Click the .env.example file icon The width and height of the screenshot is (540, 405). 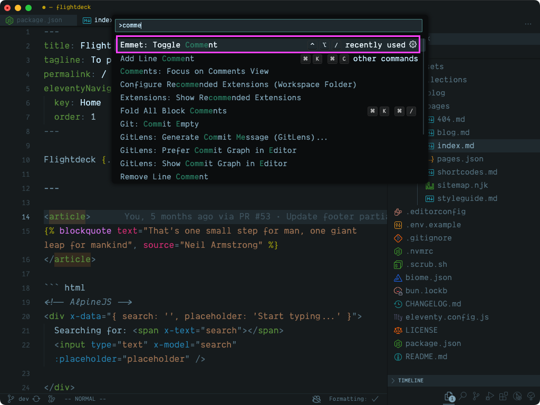click(398, 225)
